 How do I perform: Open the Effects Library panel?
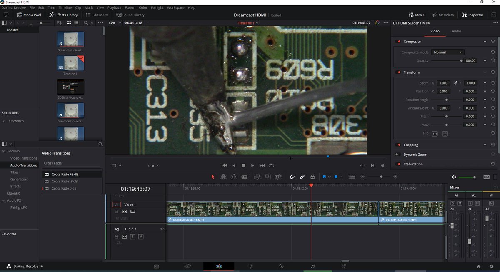click(x=63, y=15)
